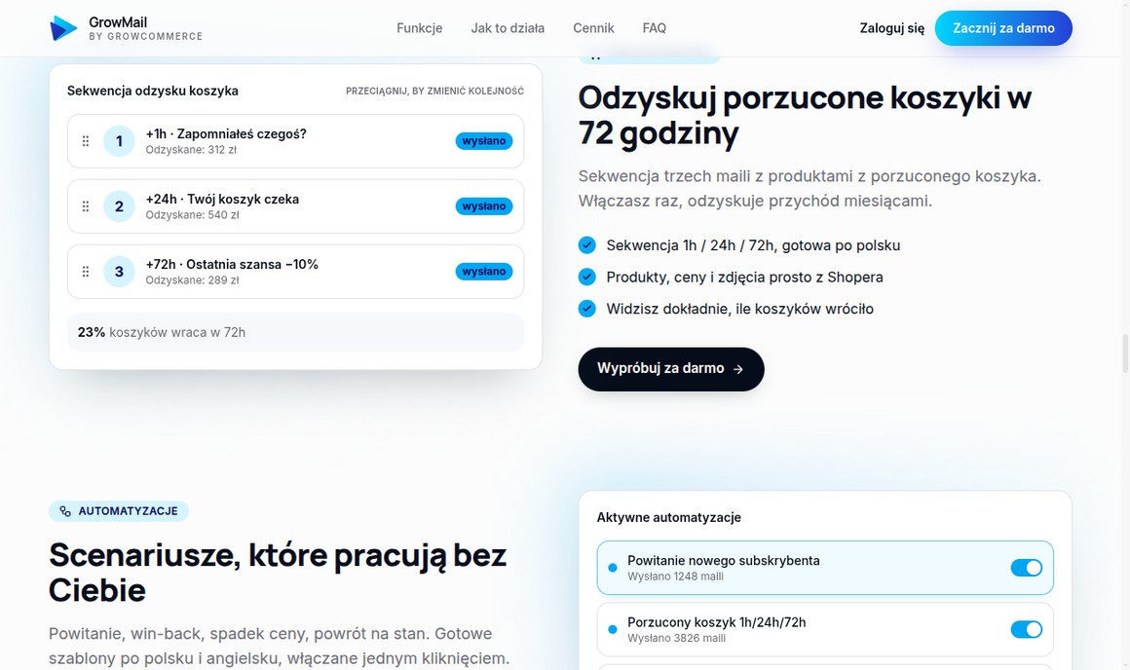The height and width of the screenshot is (670, 1130).
Task: Click 'Odzyskuj porzucone koszyki w 72 godziny' heading
Action: pos(805,115)
